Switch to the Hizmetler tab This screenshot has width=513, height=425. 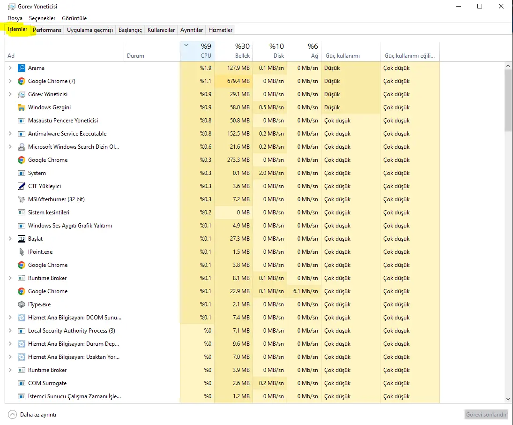[221, 30]
